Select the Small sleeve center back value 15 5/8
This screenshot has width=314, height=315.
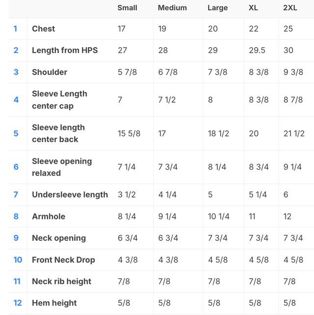pyautogui.click(x=129, y=133)
